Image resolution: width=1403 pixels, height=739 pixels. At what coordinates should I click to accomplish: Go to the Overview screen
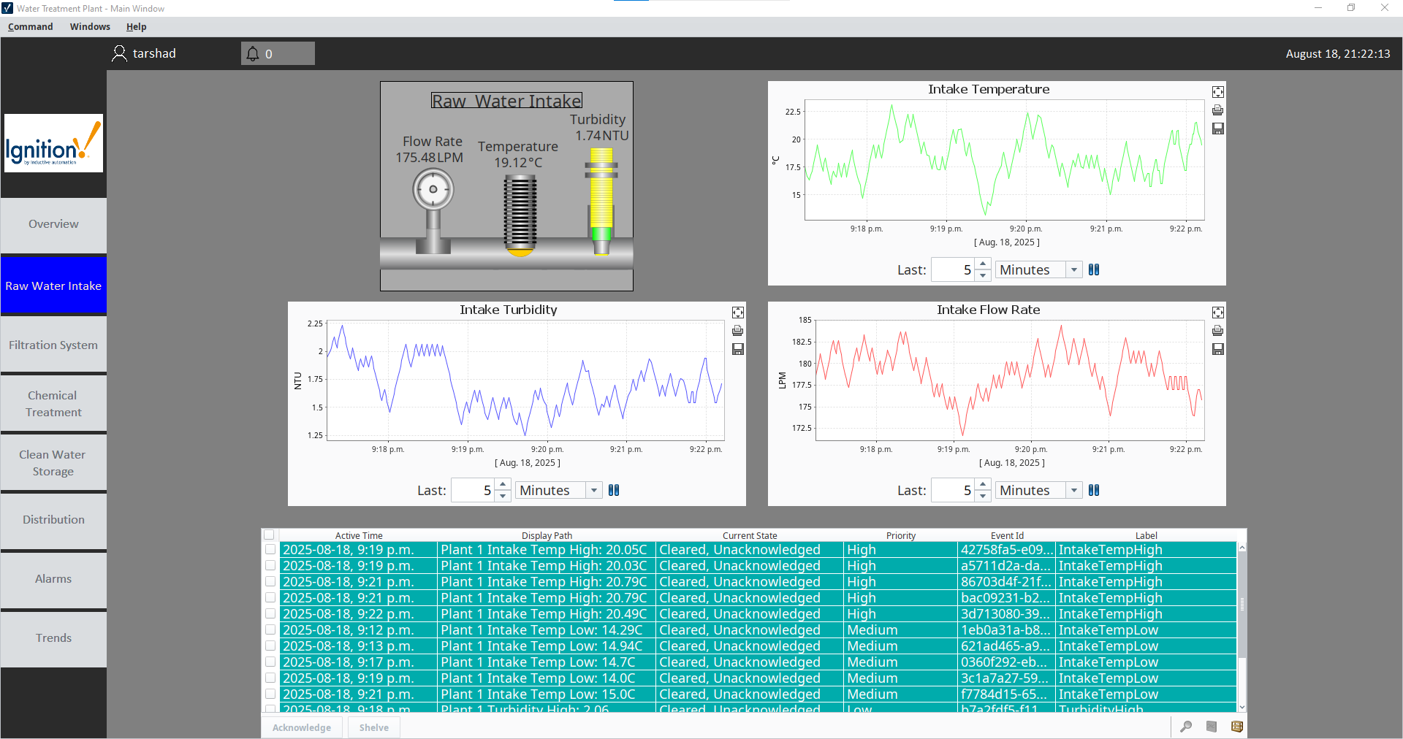pyautogui.click(x=53, y=224)
